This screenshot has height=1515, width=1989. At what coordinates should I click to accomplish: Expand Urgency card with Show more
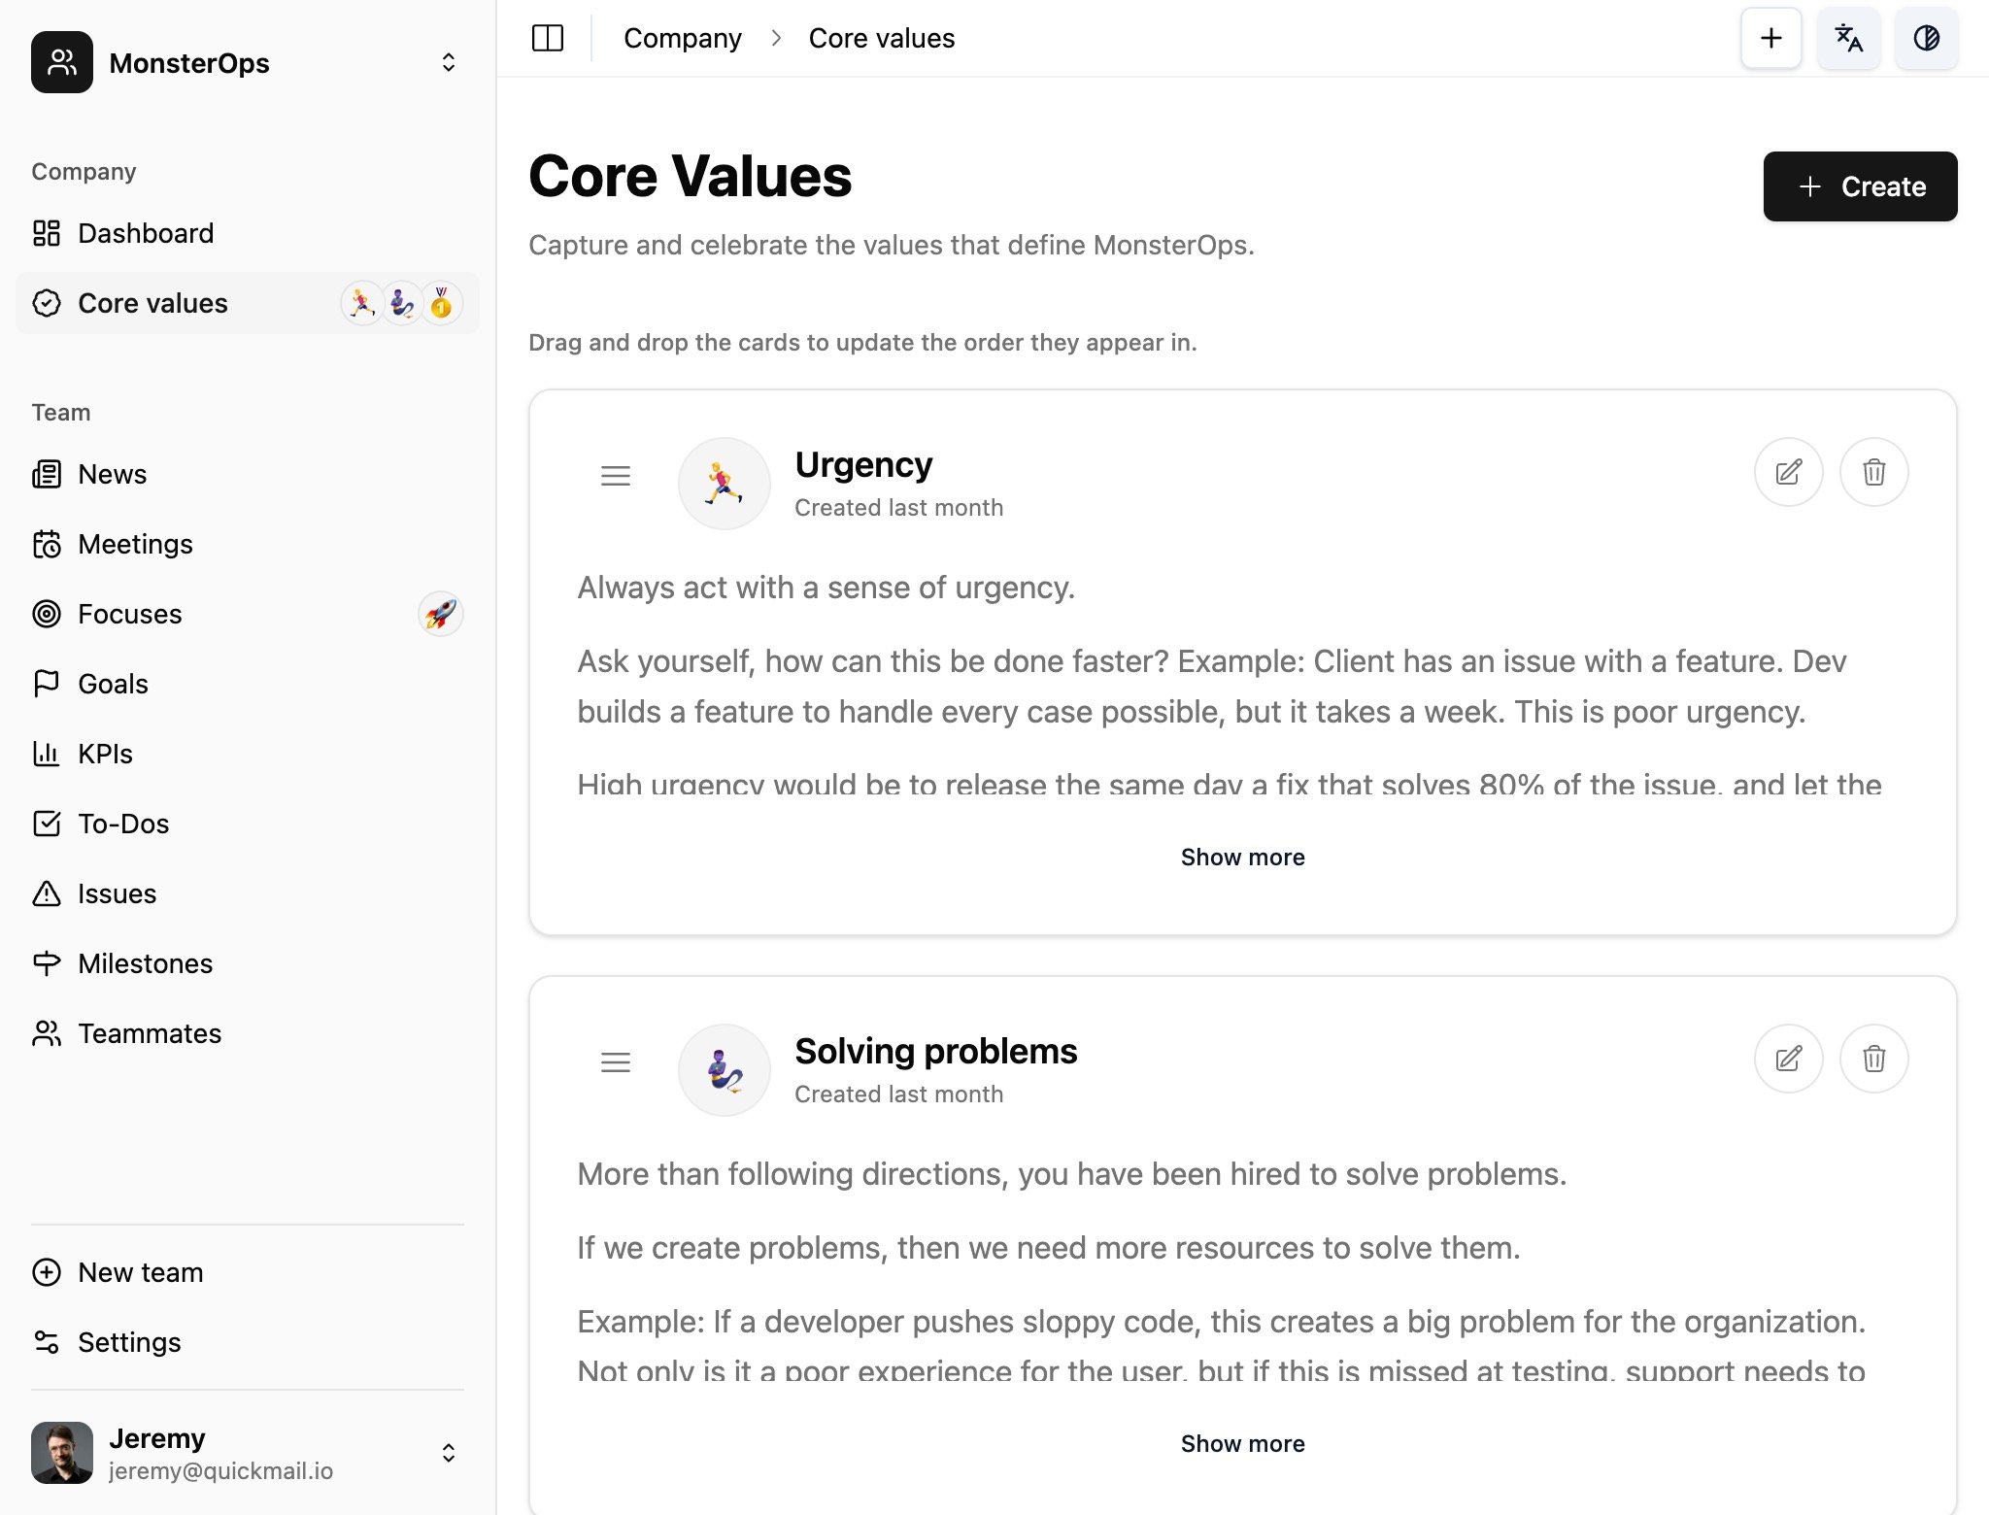tap(1242, 858)
